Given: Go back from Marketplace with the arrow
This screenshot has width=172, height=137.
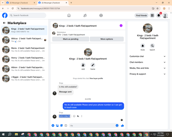Looking at the screenshot, I should point(4,23).
